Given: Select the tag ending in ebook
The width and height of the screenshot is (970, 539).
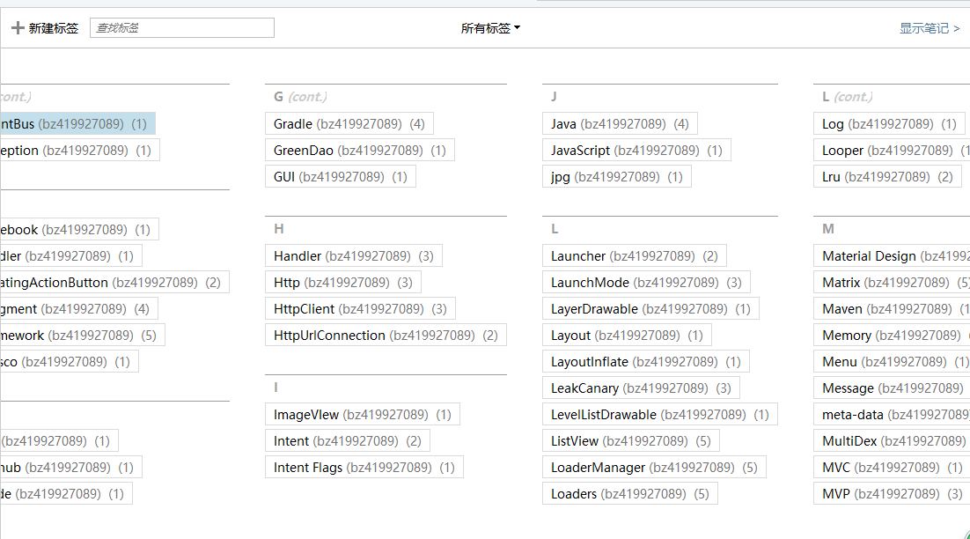Looking at the screenshot, I should tap(79, 230).
